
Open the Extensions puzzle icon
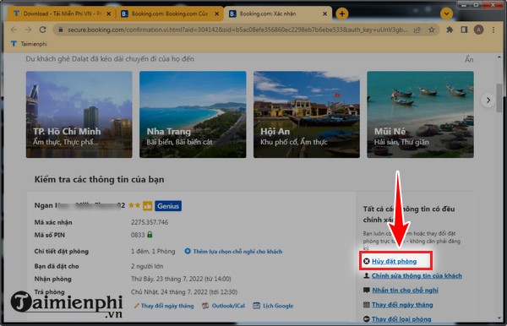(450, 30)
